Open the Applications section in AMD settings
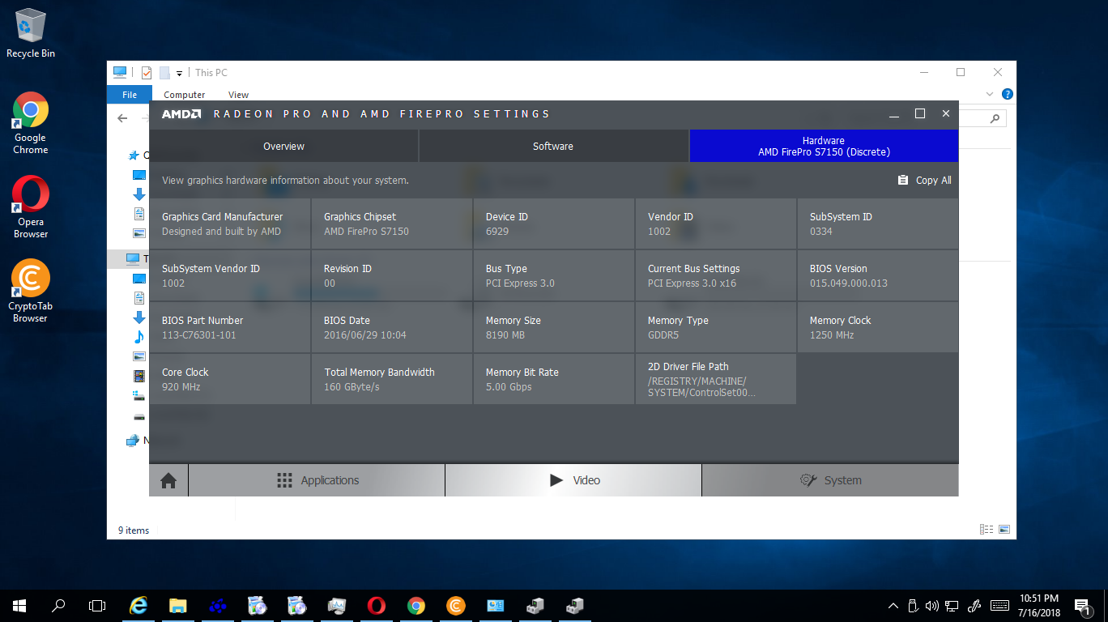1108x622 pixels. (317, 480)
